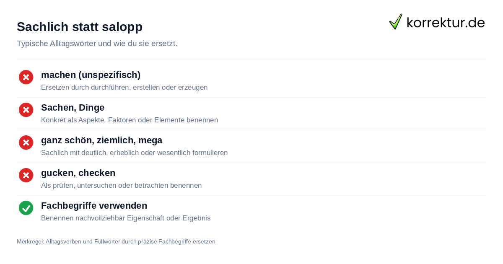Click the text Ersetzen durch durchführen, erstellen oder erzeugen
503x264 pixels.
pyautogui.click(x=124, y=87)
